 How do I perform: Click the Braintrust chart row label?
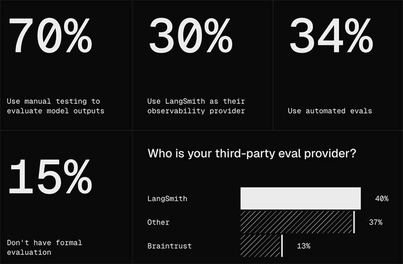pos(169,246)
